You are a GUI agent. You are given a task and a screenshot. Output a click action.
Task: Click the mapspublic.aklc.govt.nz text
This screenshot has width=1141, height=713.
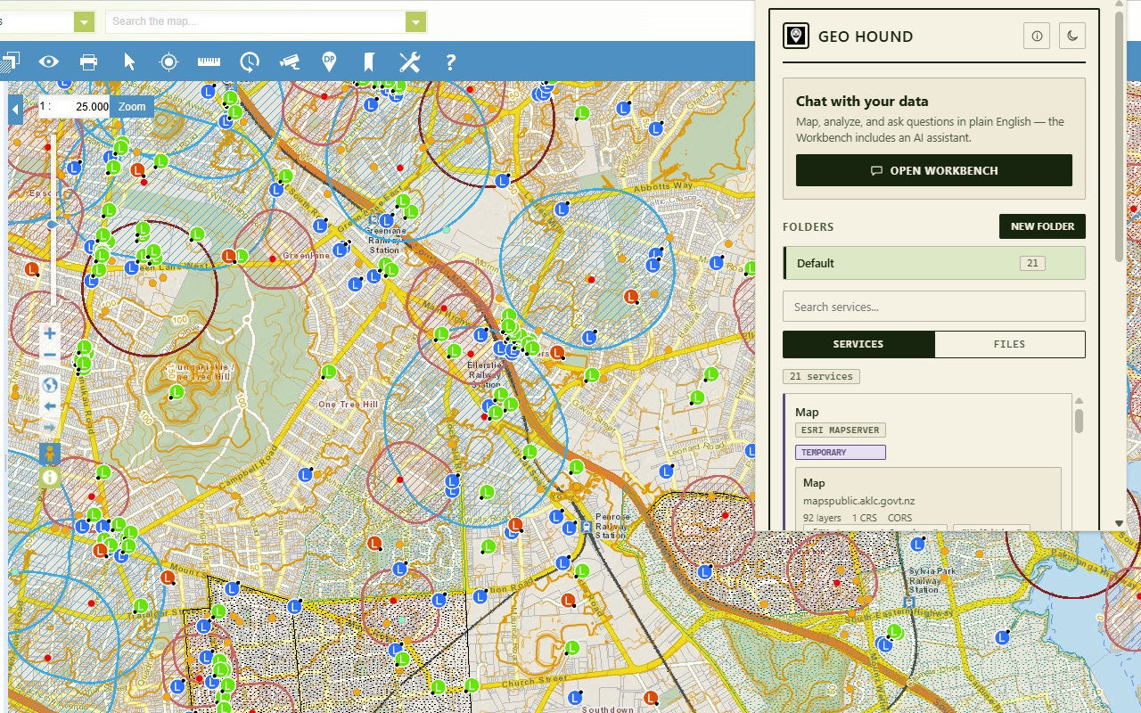[x=858, y=501]
